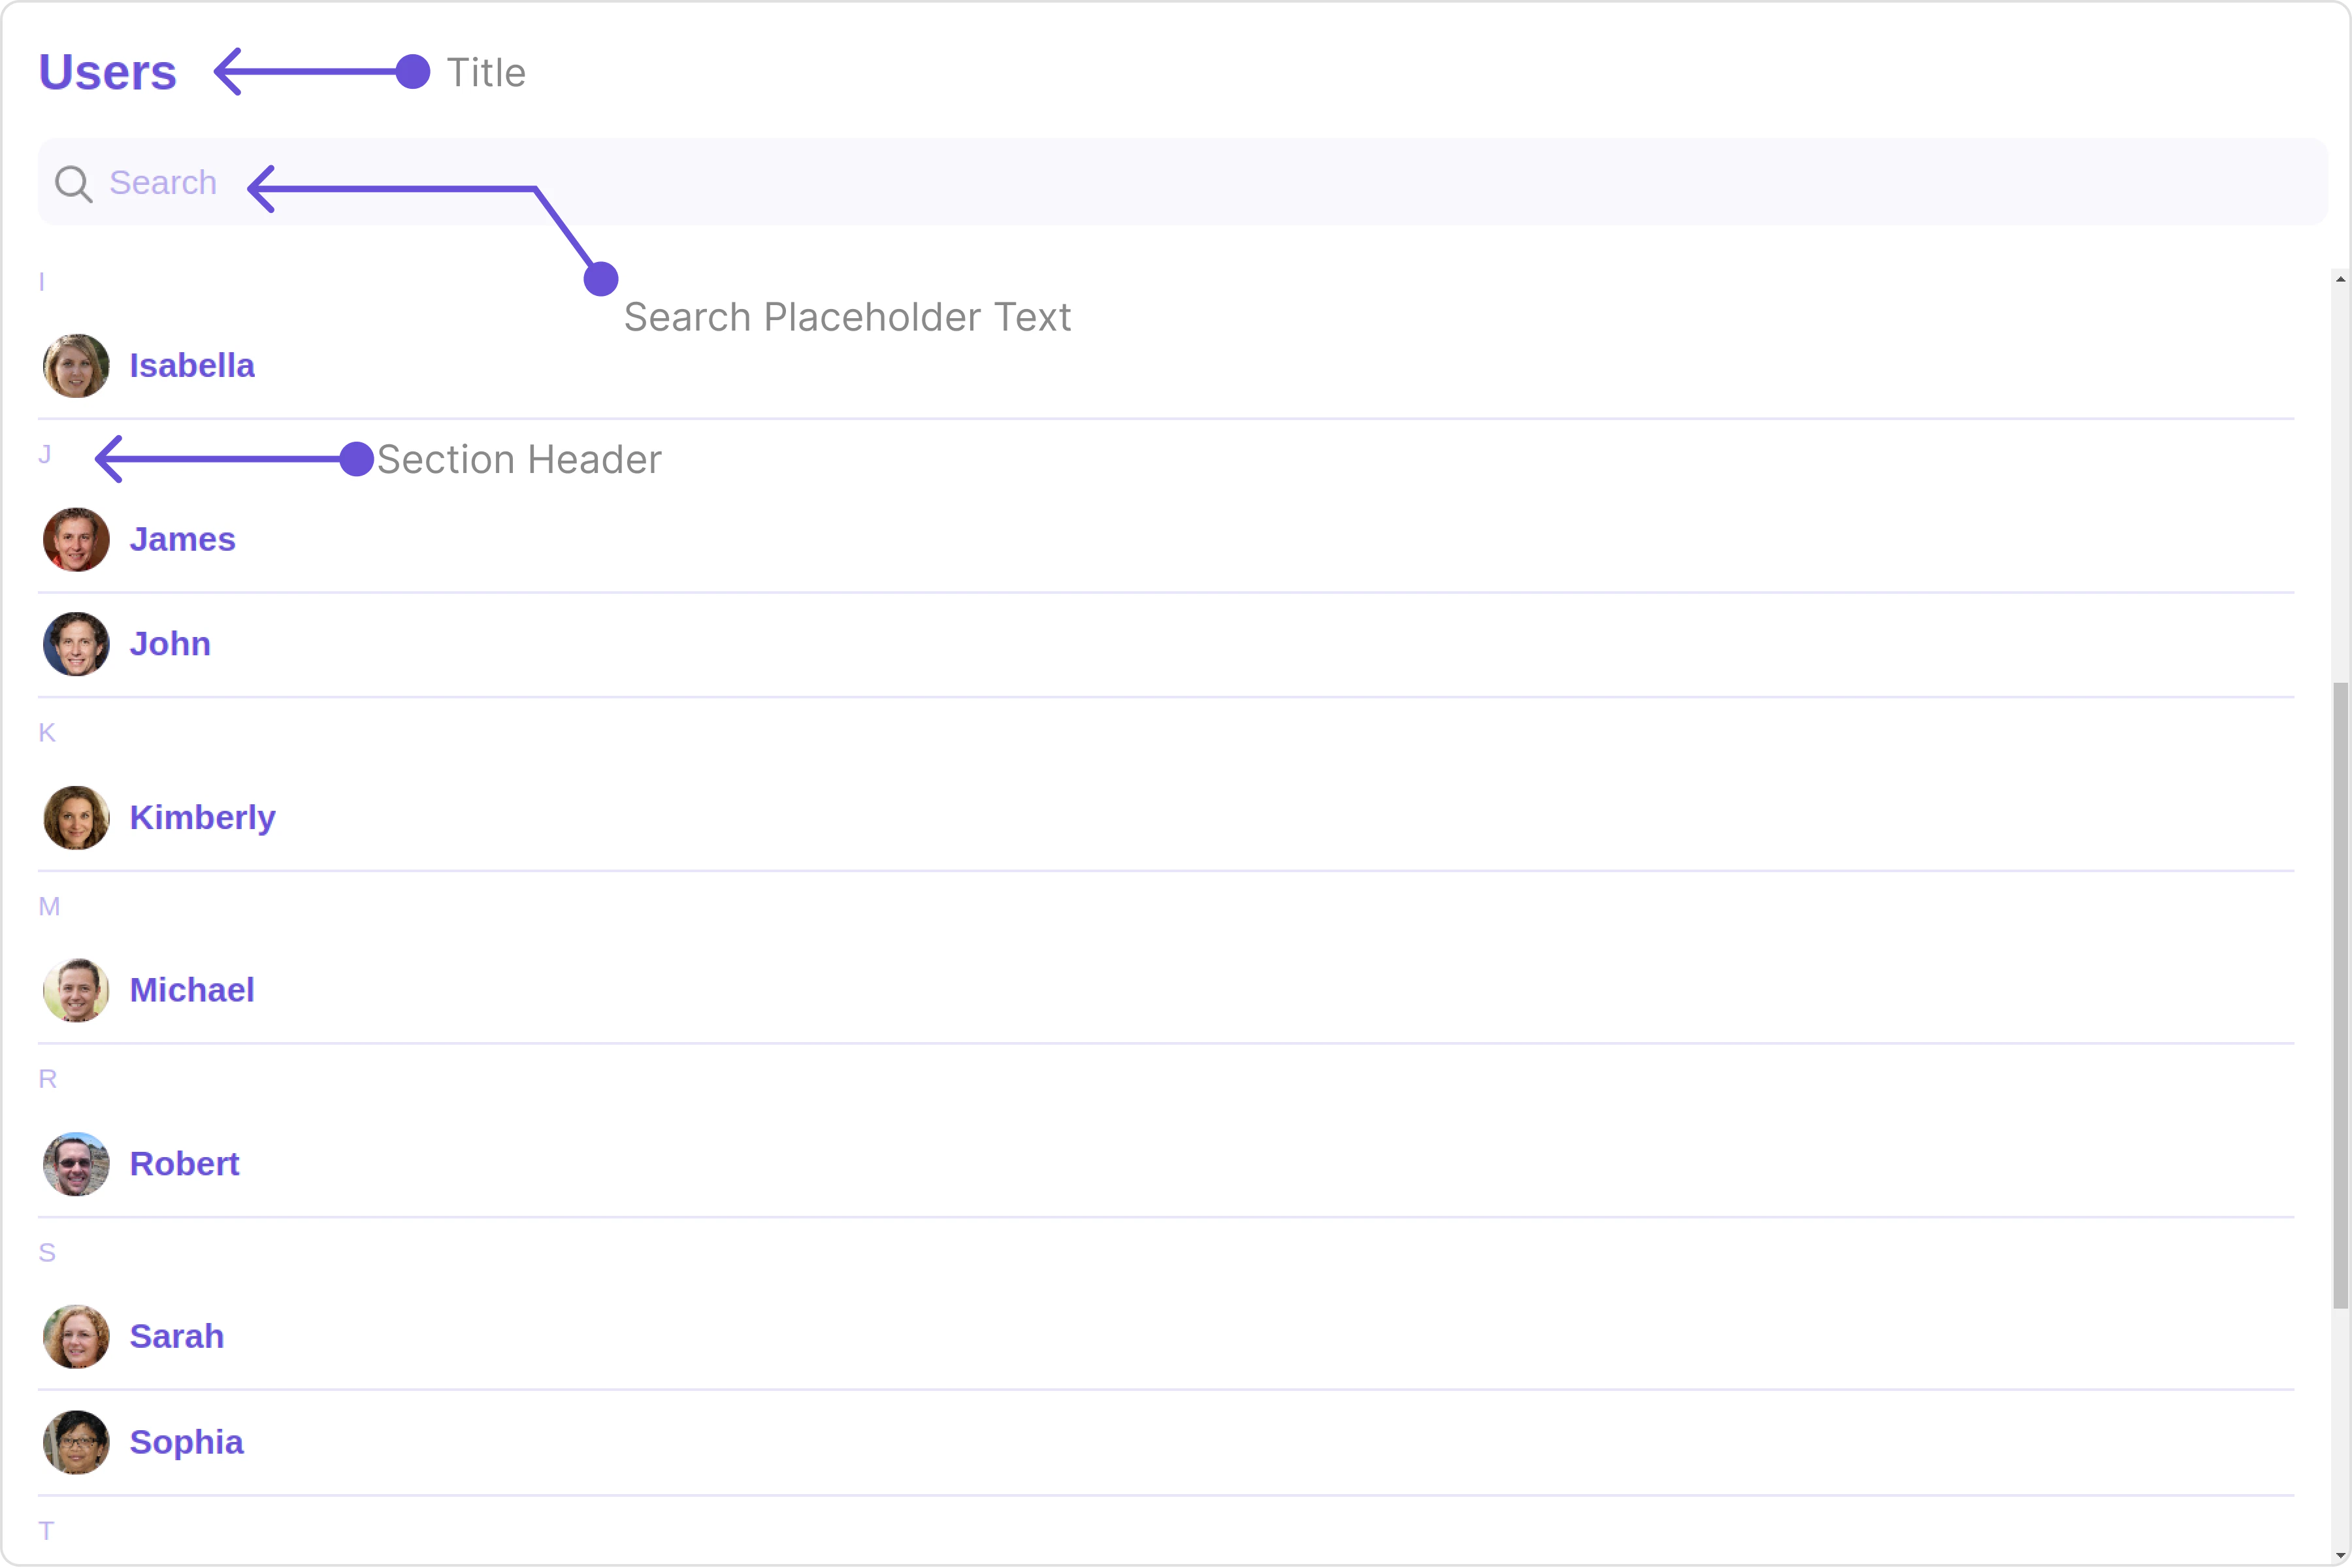Click the J section header

tap(45, 455)
